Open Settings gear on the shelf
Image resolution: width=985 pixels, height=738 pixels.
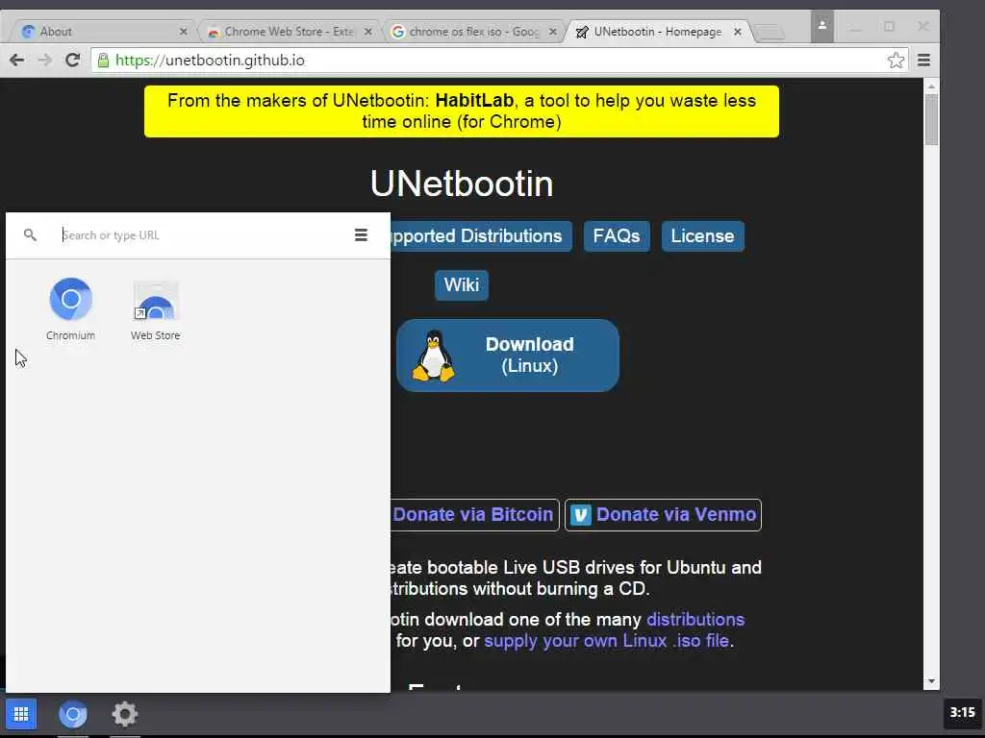click(124, 714)
